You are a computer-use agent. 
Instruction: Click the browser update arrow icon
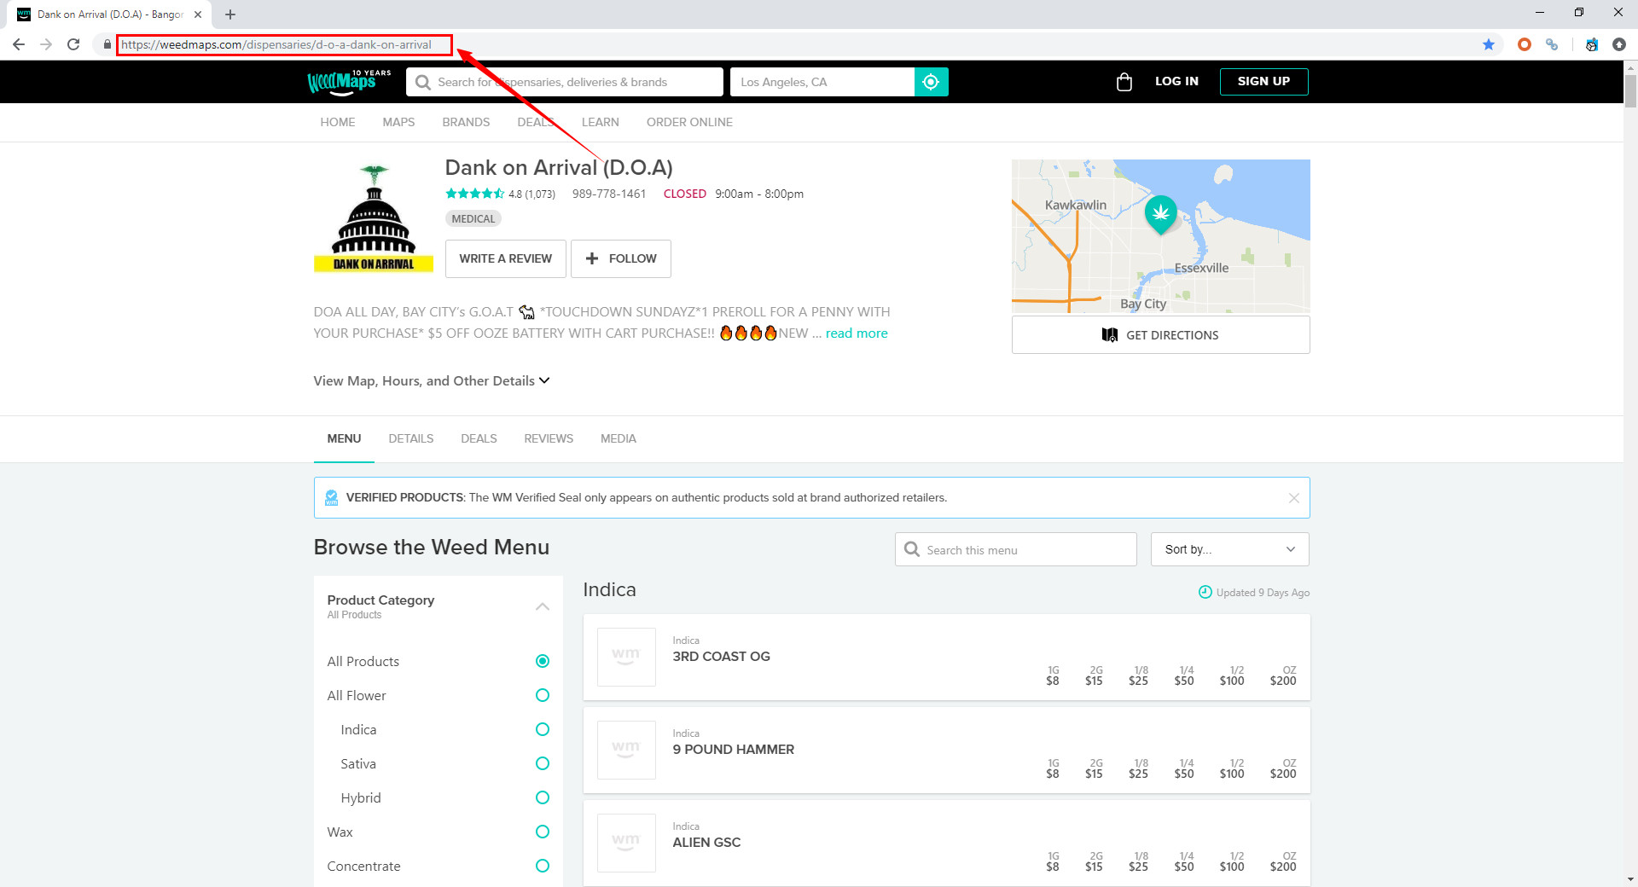click(x=1619, y=44)
